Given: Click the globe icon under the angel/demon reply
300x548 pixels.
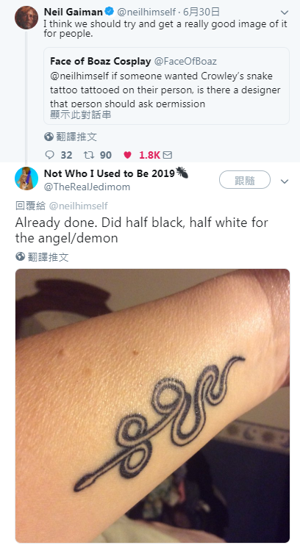Looking at the screenshot, I should point(21,257).
